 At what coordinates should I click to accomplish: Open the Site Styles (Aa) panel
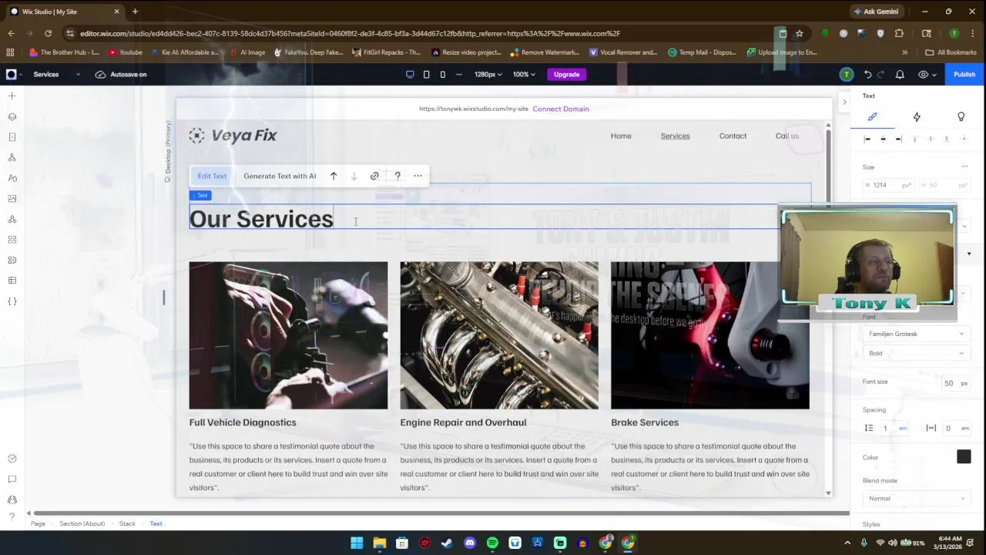click(12, 178)
